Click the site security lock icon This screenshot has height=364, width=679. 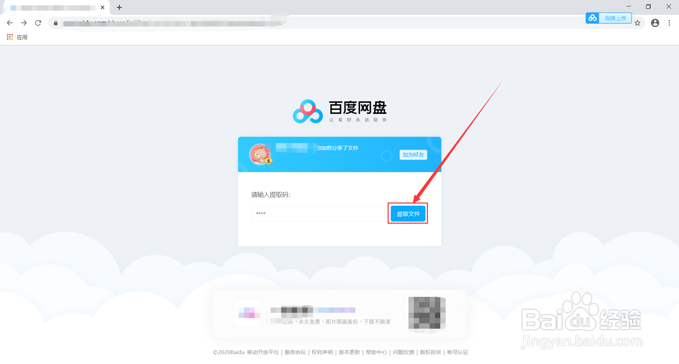[55, 23]
